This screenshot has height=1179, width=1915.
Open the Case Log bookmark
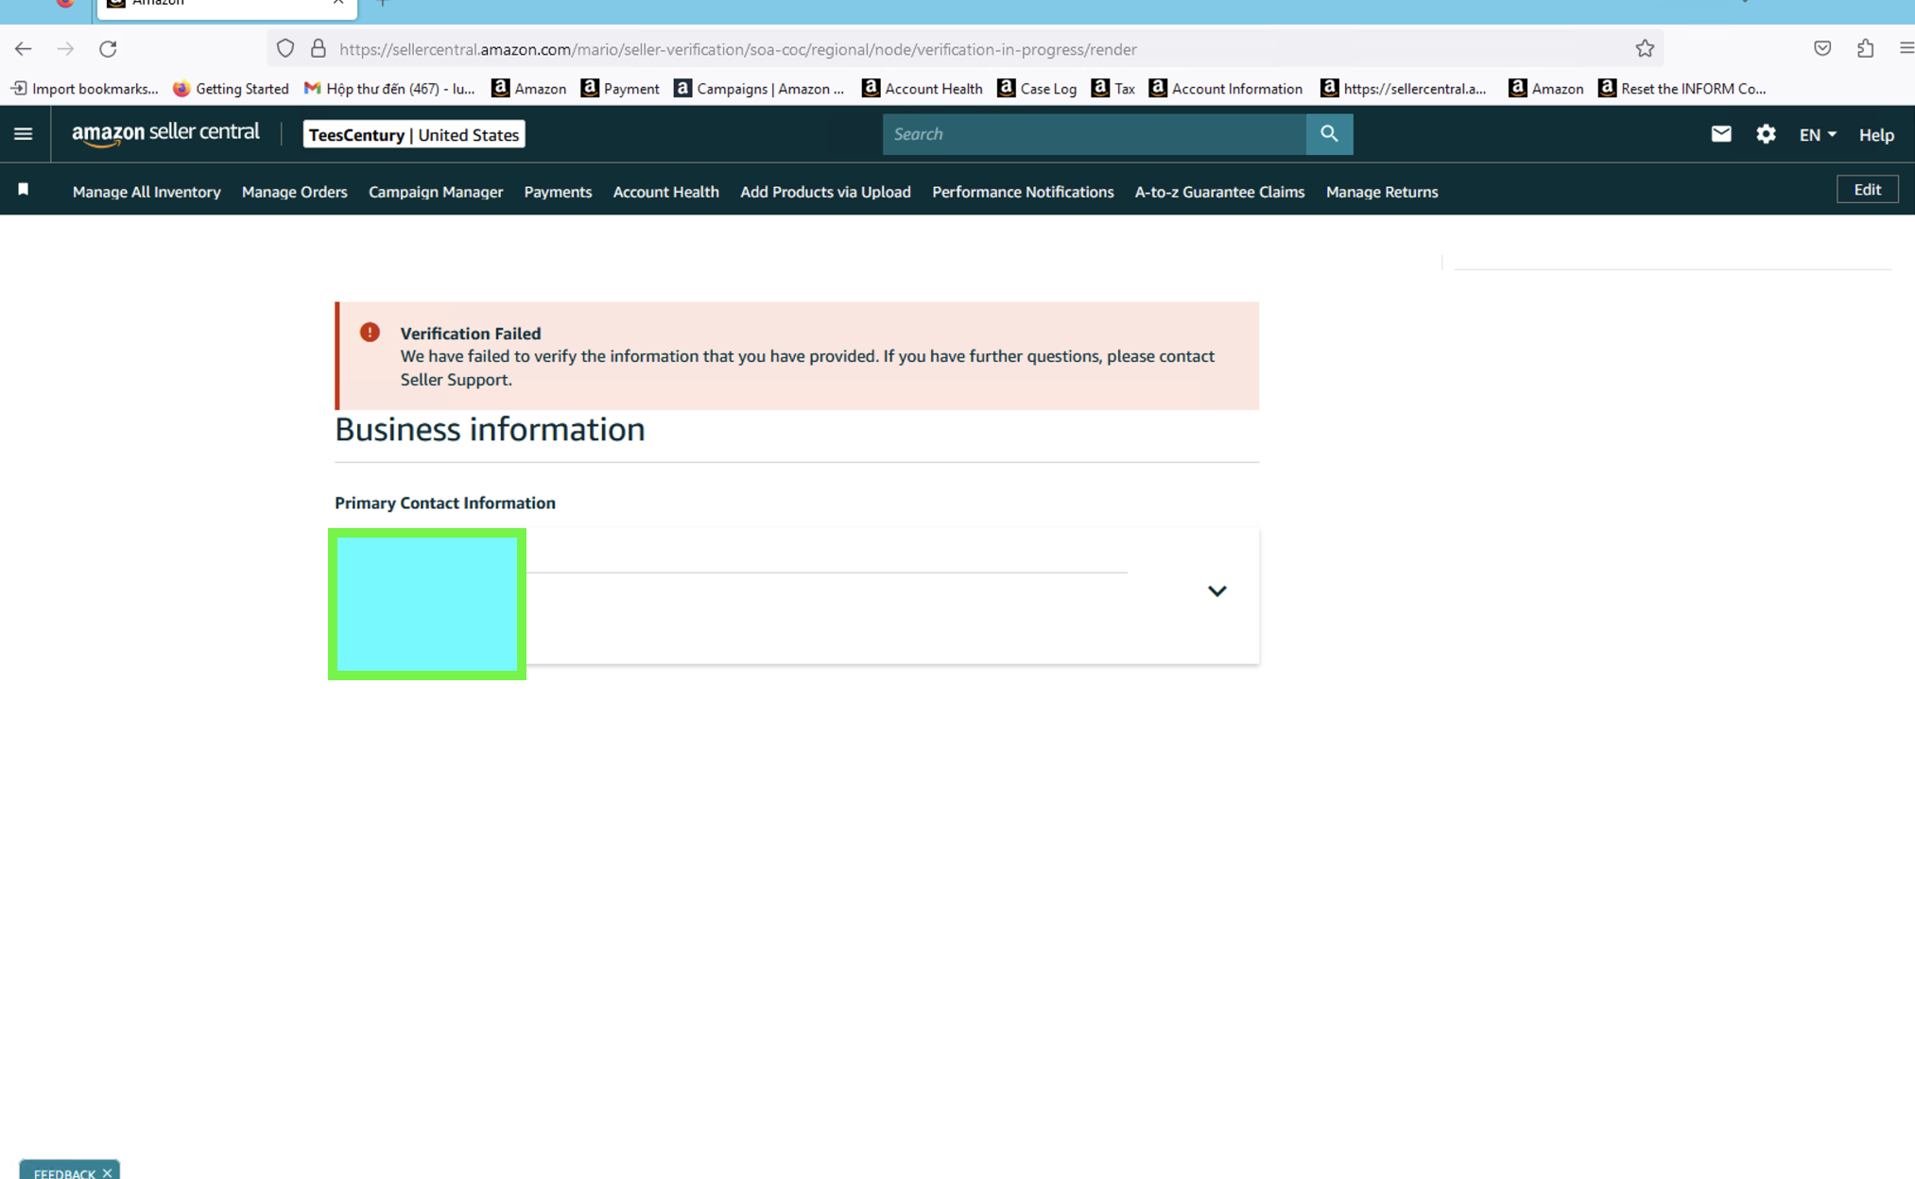click(1037, 89)
